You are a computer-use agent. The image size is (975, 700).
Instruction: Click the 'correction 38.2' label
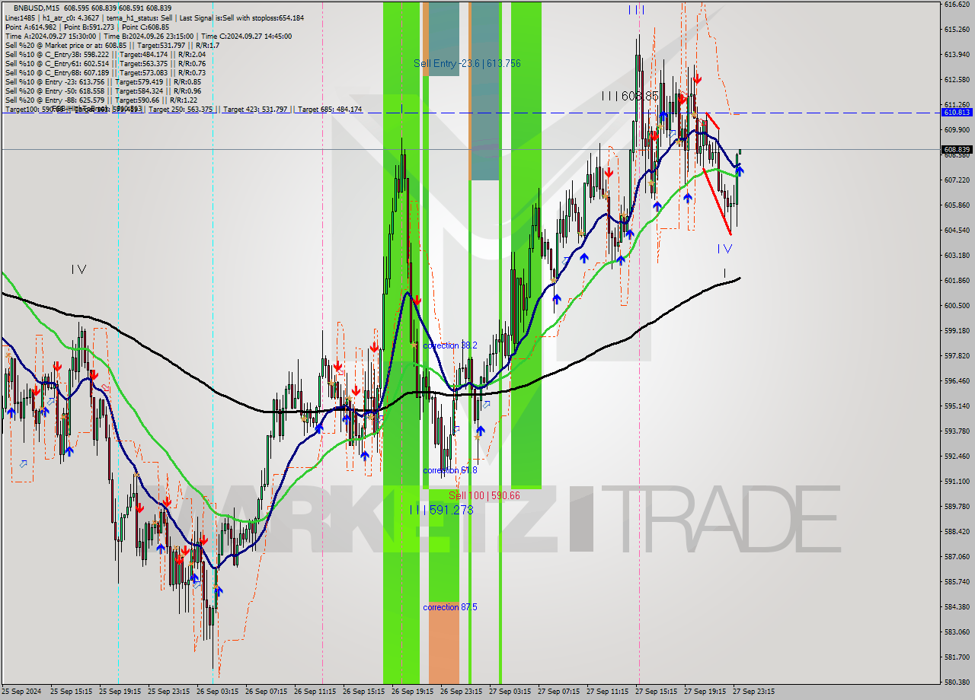click(x=450, y=345)
